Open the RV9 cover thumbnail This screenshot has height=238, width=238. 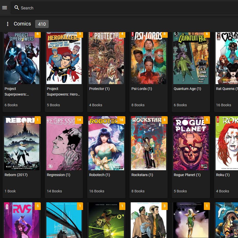pos(22,220)
